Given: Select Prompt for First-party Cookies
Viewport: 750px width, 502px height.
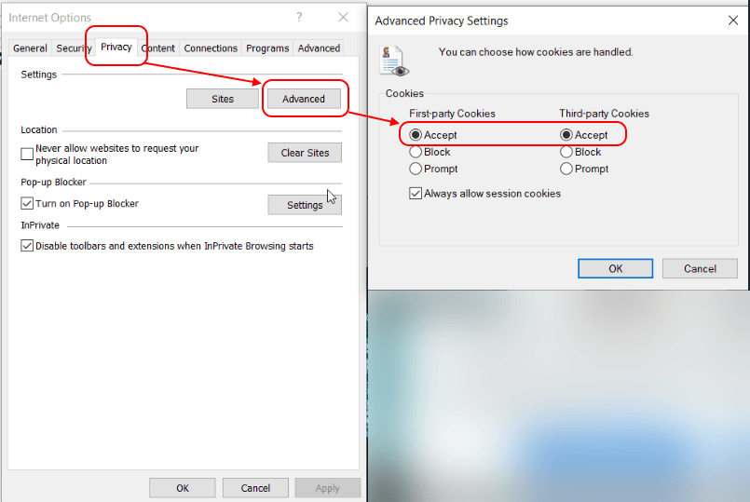Looking at the screenshot, I should pyautogui.click(x=416, y=169).
